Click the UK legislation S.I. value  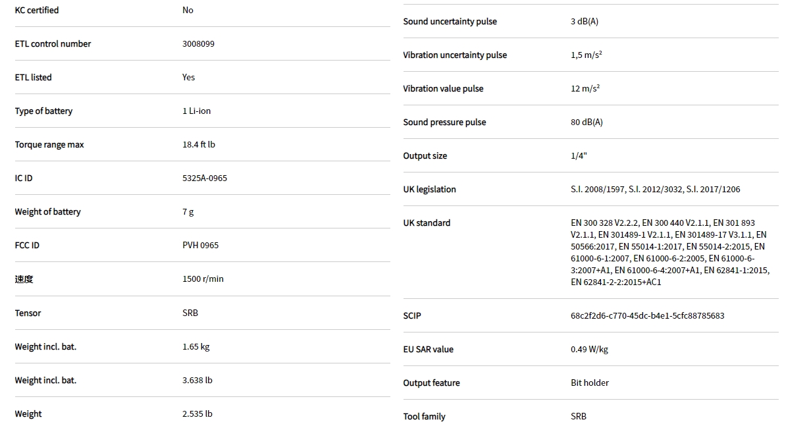tap(655, 190)
